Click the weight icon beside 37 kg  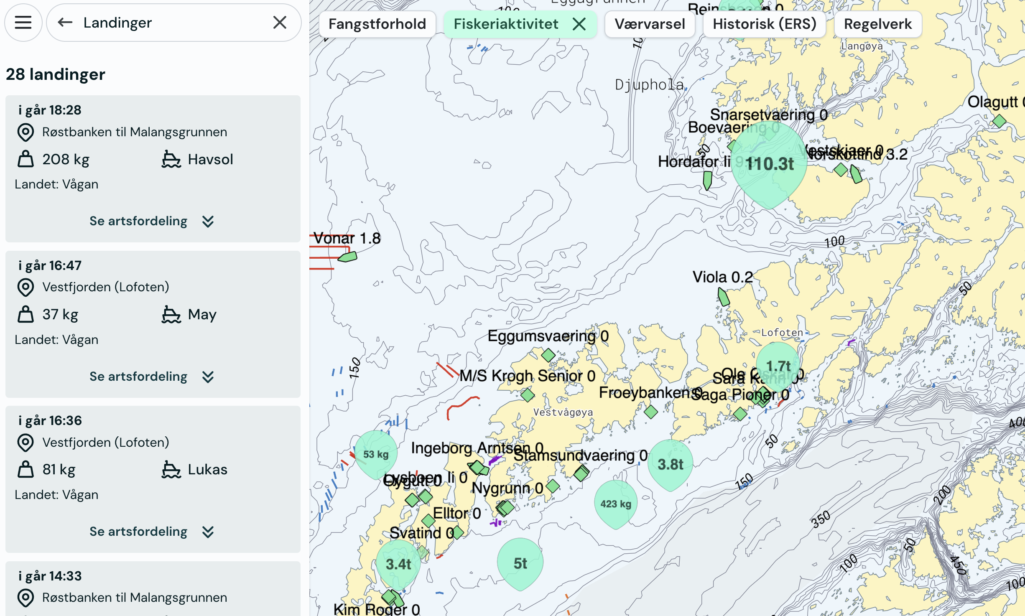tap(25, 314)
